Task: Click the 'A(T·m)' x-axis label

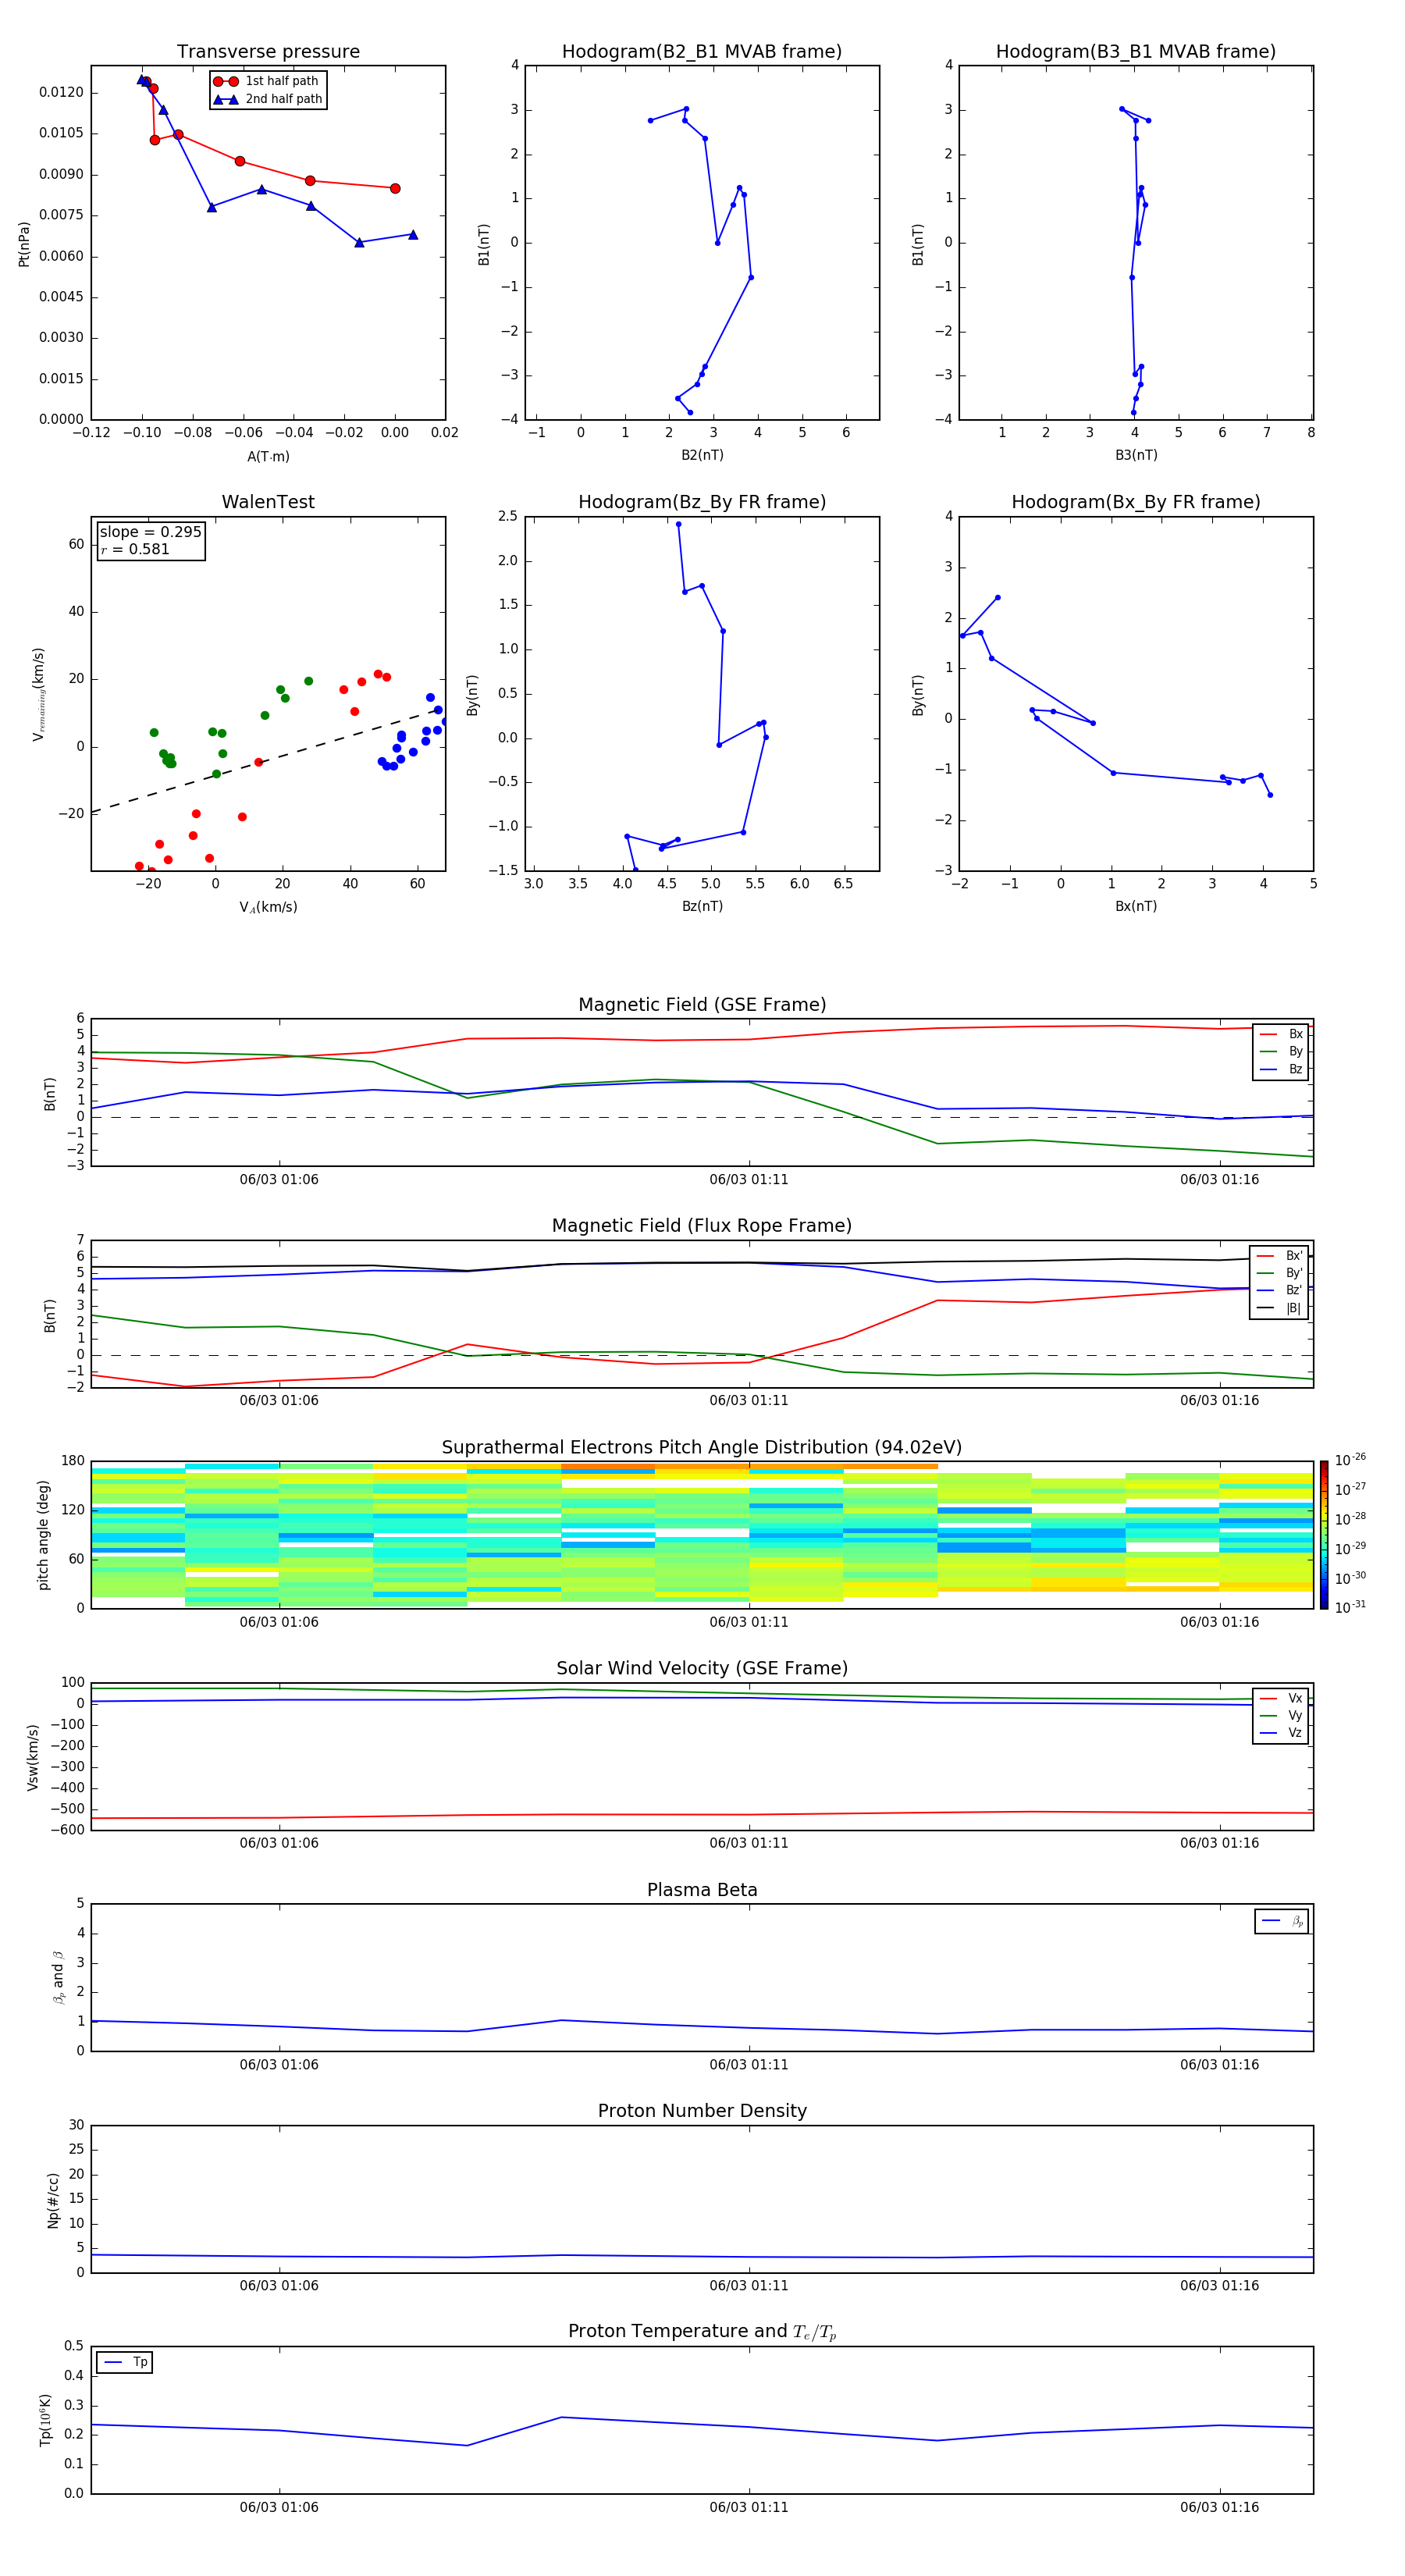Action: (268, 457)
